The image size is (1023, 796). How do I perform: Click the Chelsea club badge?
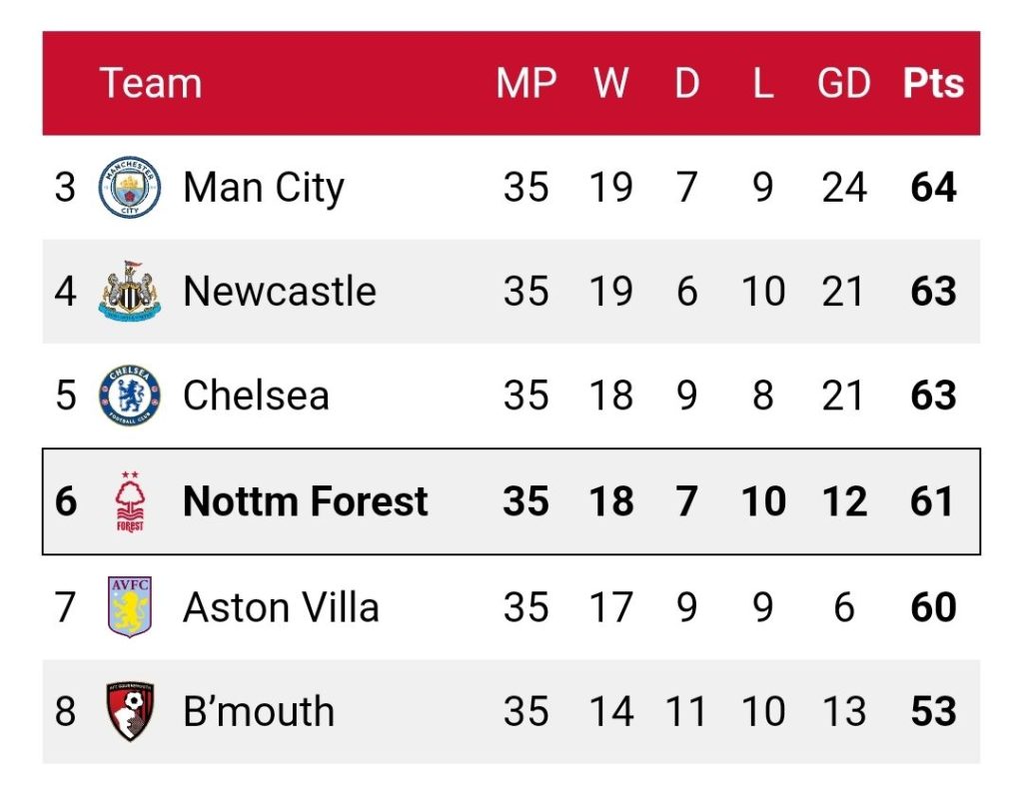click(x=129, y=396)
